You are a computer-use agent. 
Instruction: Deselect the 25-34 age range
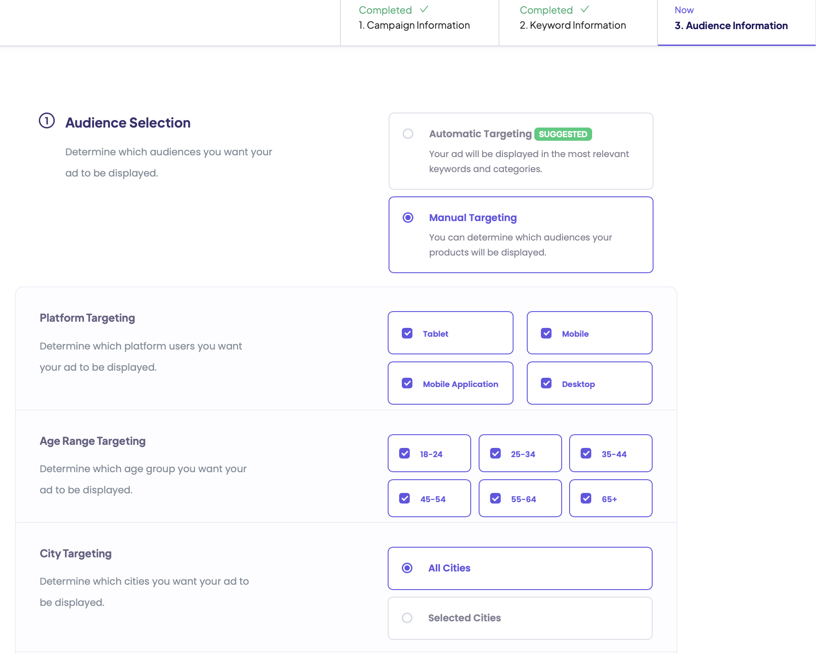495,453
